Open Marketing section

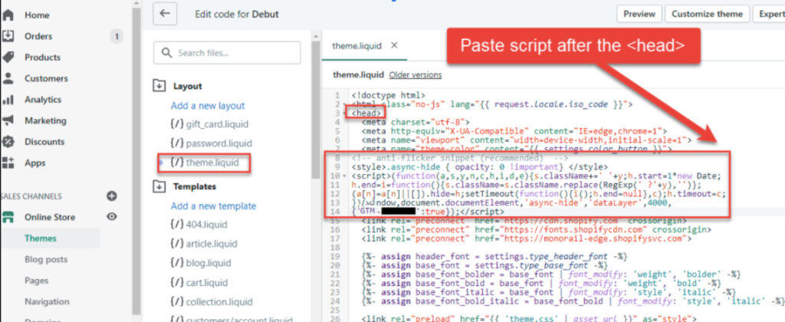point(45,120)
